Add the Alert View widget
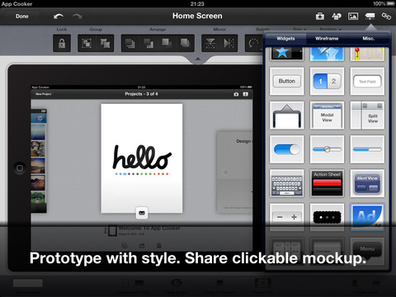Screen dimensions: 396x297 (x=367, y=183)
